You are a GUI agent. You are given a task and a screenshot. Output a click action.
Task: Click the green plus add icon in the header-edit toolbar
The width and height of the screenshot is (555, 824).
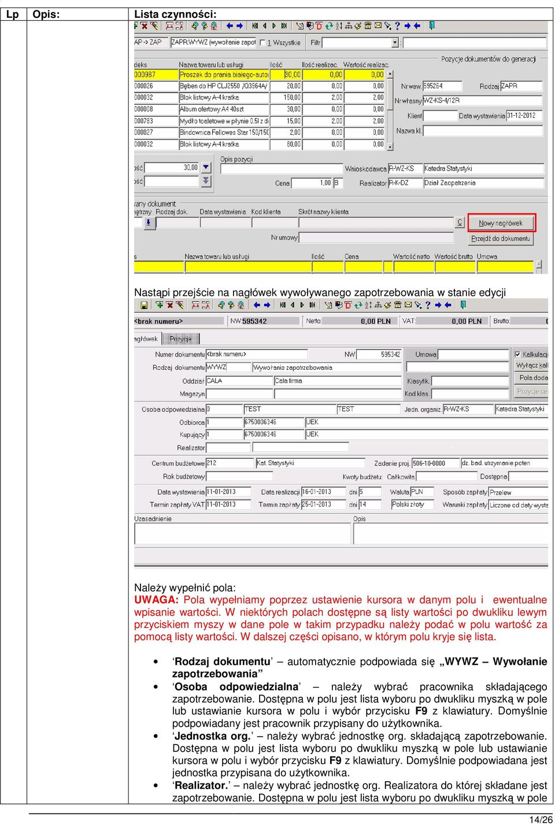click(x=159, y=305)
